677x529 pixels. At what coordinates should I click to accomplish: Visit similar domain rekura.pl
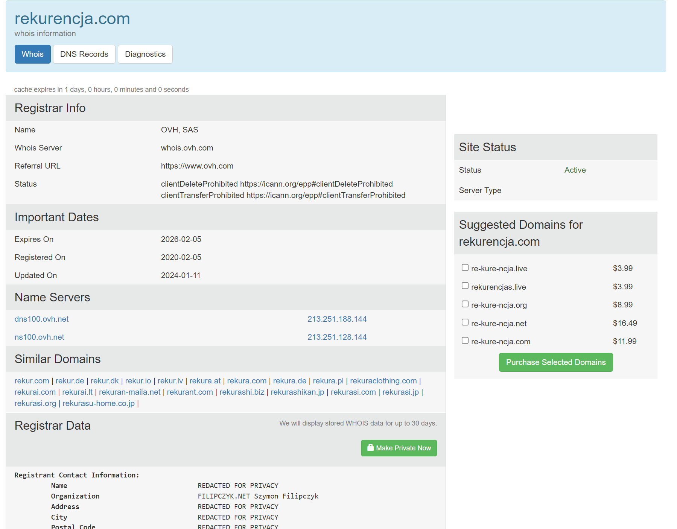pos(328,381)
